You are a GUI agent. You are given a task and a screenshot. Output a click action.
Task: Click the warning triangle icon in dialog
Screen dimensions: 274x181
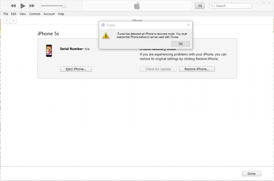(106, 36)
